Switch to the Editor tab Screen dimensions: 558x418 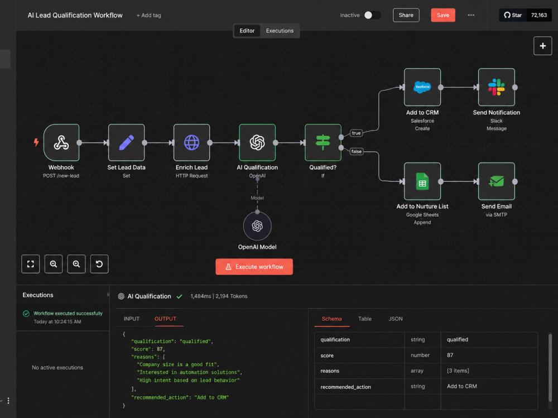247,31
